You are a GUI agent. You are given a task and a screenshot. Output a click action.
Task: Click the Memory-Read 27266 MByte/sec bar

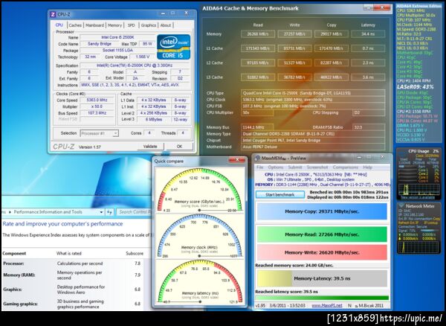coord(322,234)
